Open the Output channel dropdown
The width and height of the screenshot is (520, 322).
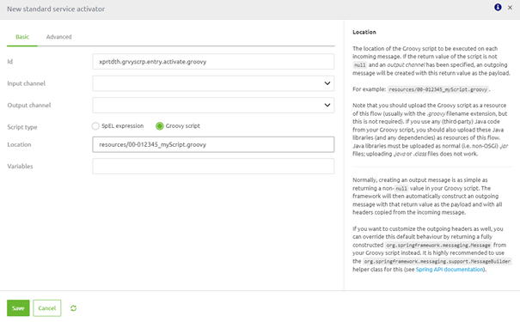213,105
